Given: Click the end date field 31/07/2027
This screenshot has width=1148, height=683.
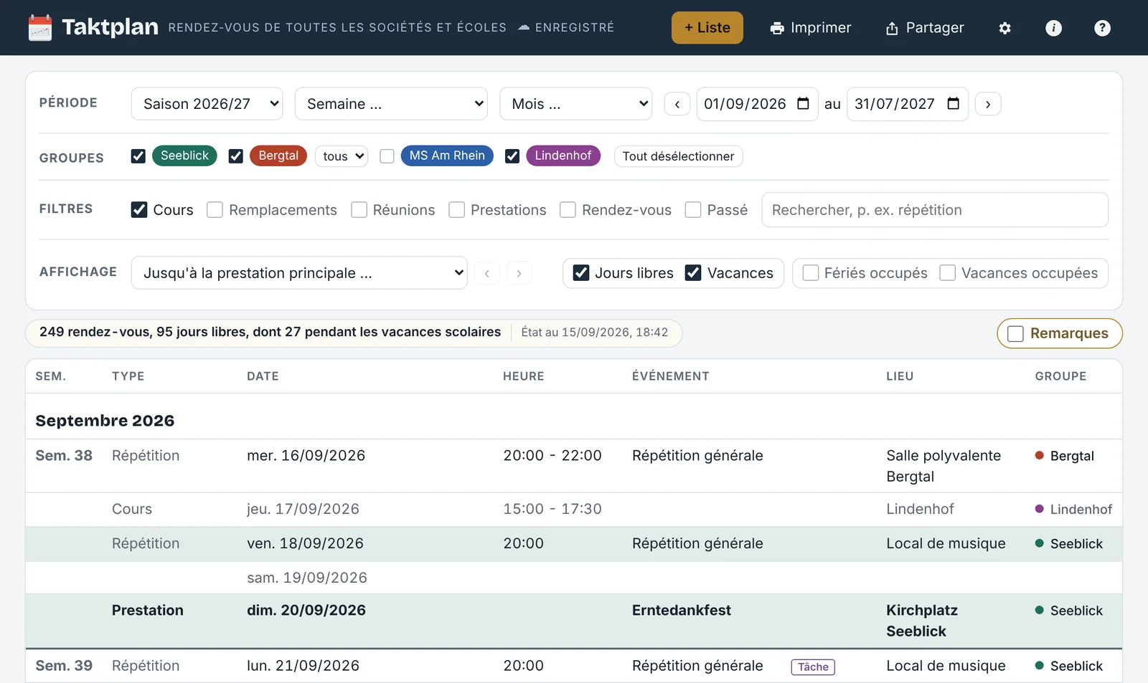Looking at the screenshot, I should tap(908, 104).
